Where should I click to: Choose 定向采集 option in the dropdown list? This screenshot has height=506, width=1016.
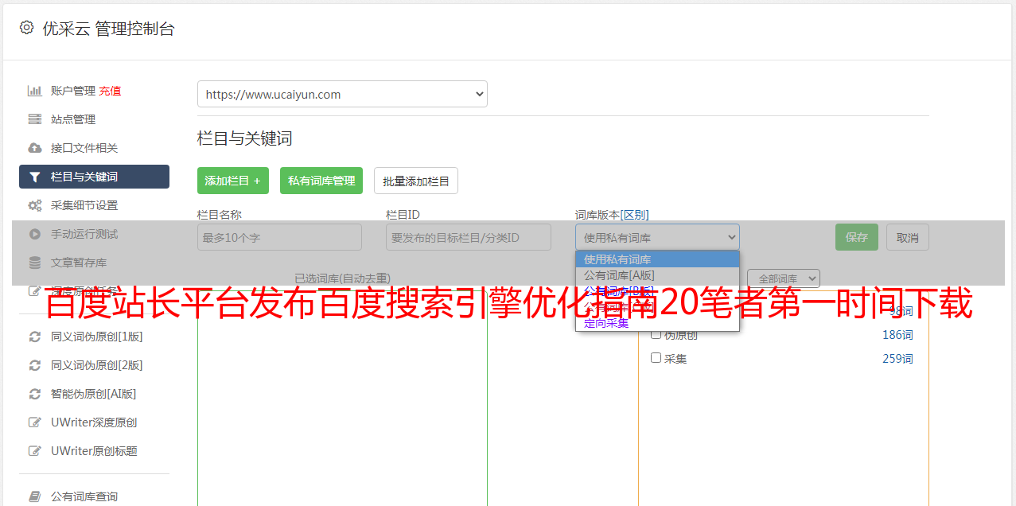click(657, 324)
